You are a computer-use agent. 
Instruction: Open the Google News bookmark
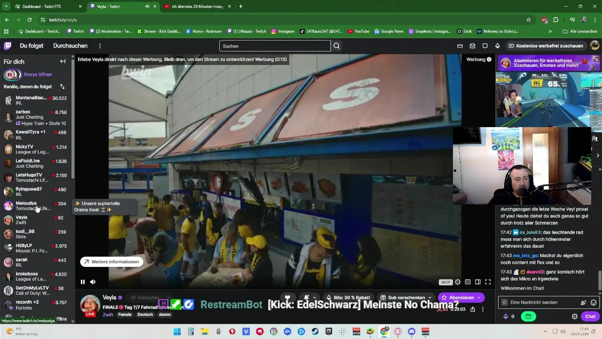click(x=388, y=31)
